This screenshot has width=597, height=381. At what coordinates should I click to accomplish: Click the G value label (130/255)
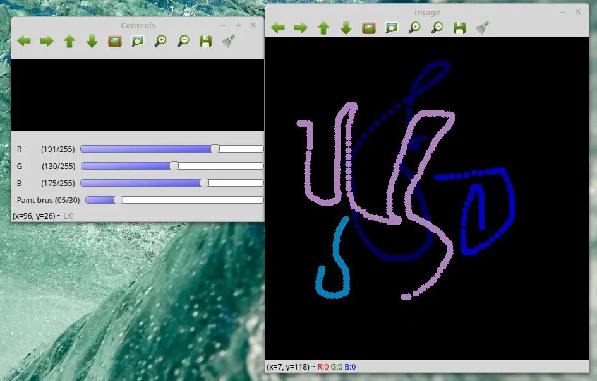pos(58,166)
